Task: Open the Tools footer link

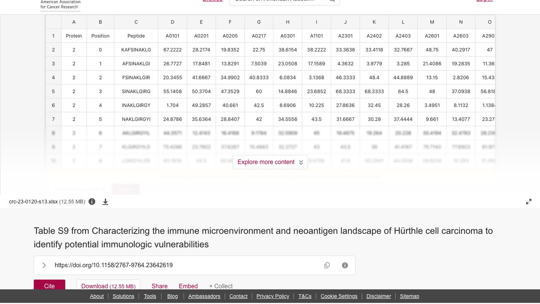Action: 150,296
